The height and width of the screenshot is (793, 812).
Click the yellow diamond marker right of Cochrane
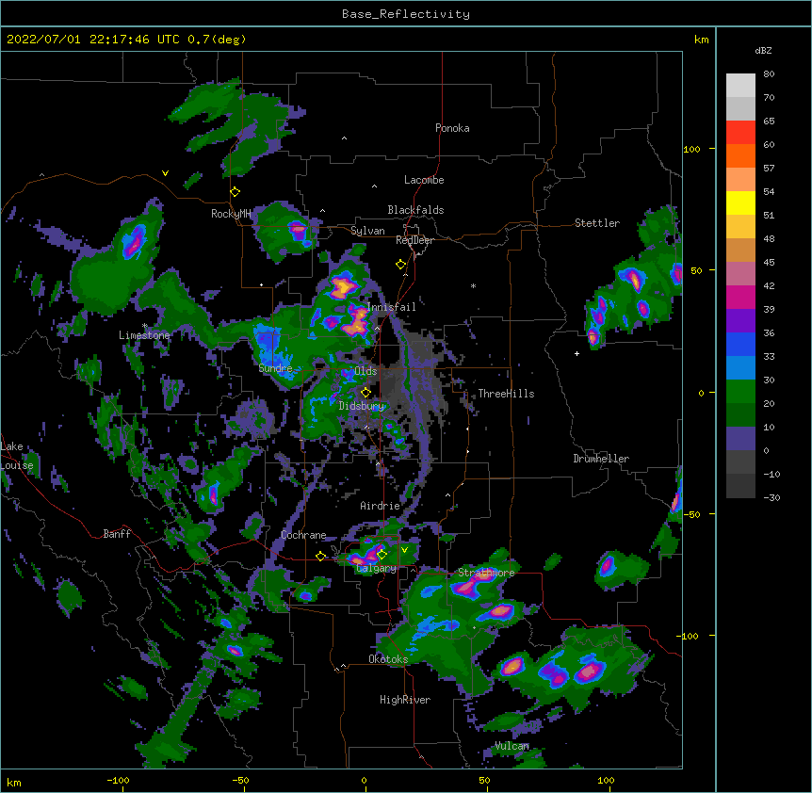(320, 557)
